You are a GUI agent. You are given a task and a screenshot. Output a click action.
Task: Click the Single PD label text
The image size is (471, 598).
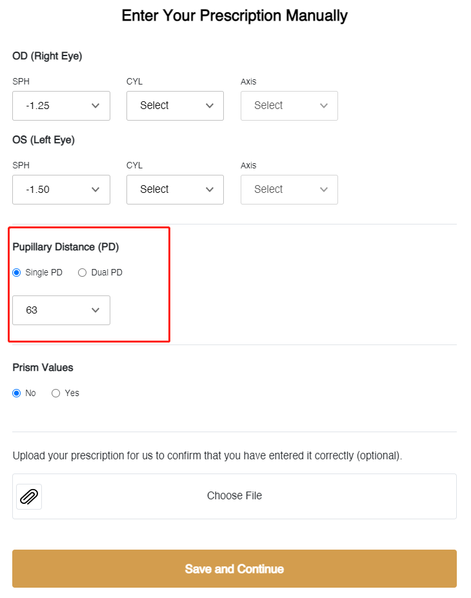[44, 273]
